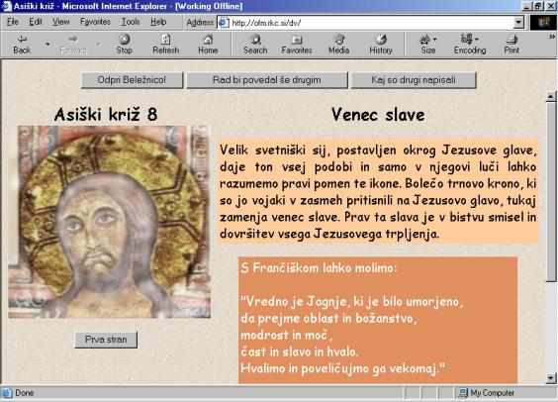Open the Tools menu
The height and width of the screenshot is (402, 558).
131,22
